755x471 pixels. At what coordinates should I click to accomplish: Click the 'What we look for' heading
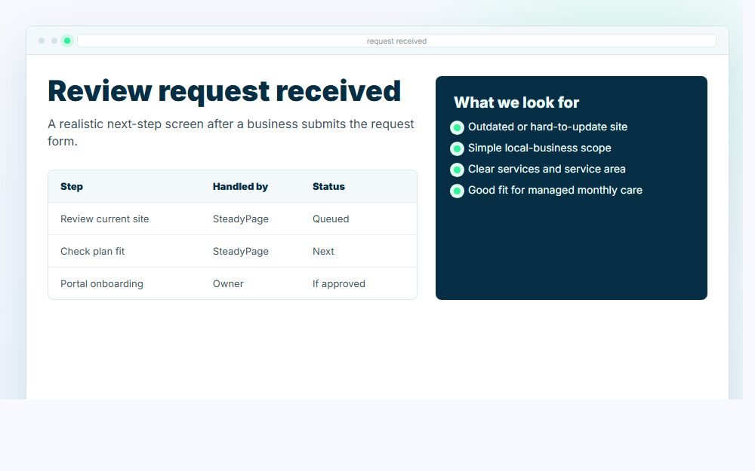click(516, 102)
